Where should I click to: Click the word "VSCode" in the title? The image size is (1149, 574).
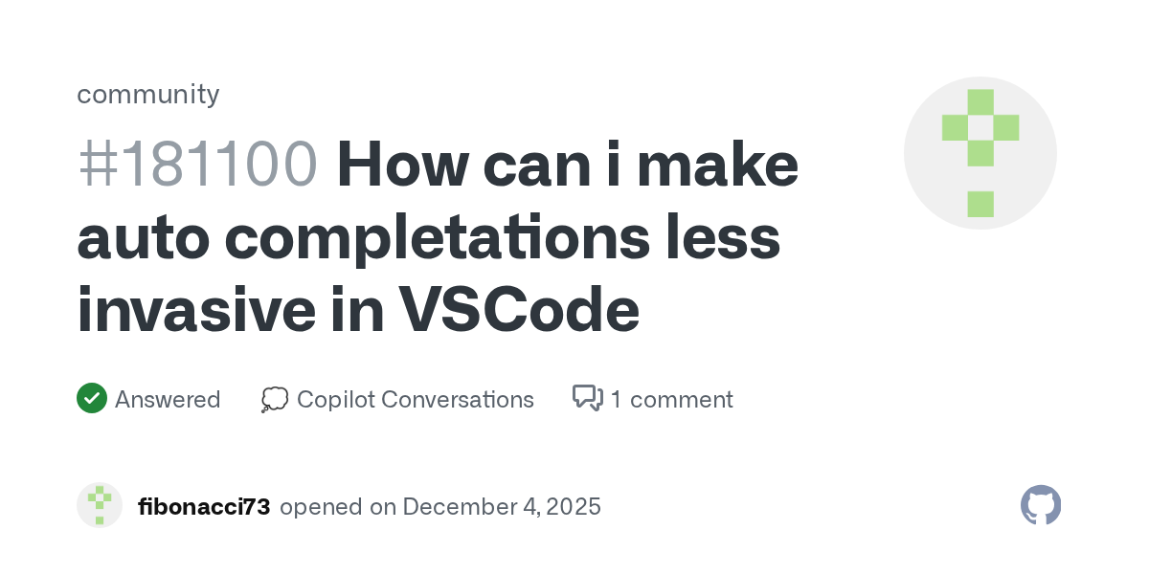[519, 311]
